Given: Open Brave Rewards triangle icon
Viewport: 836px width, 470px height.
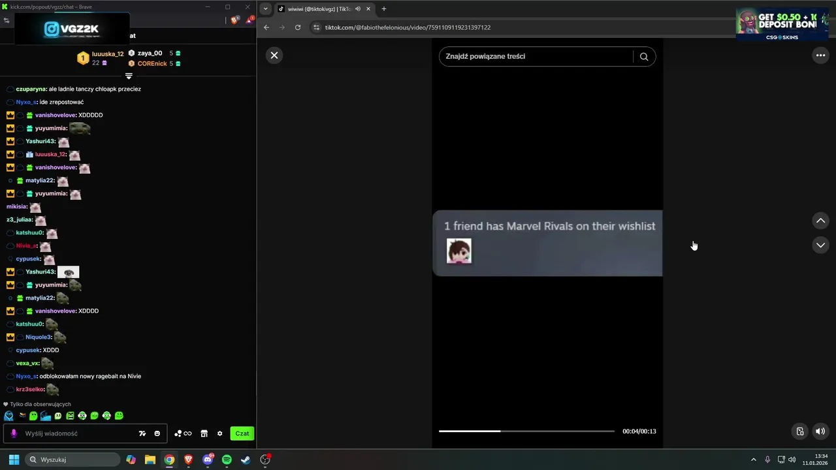Looking at the screenshot, I should (249, 20).
